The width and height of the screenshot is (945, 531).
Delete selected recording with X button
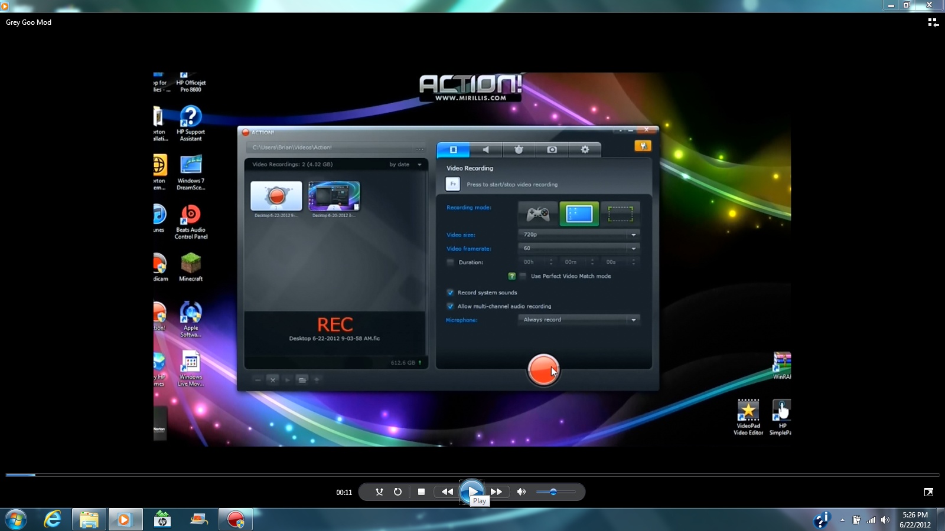pos(273,380)
